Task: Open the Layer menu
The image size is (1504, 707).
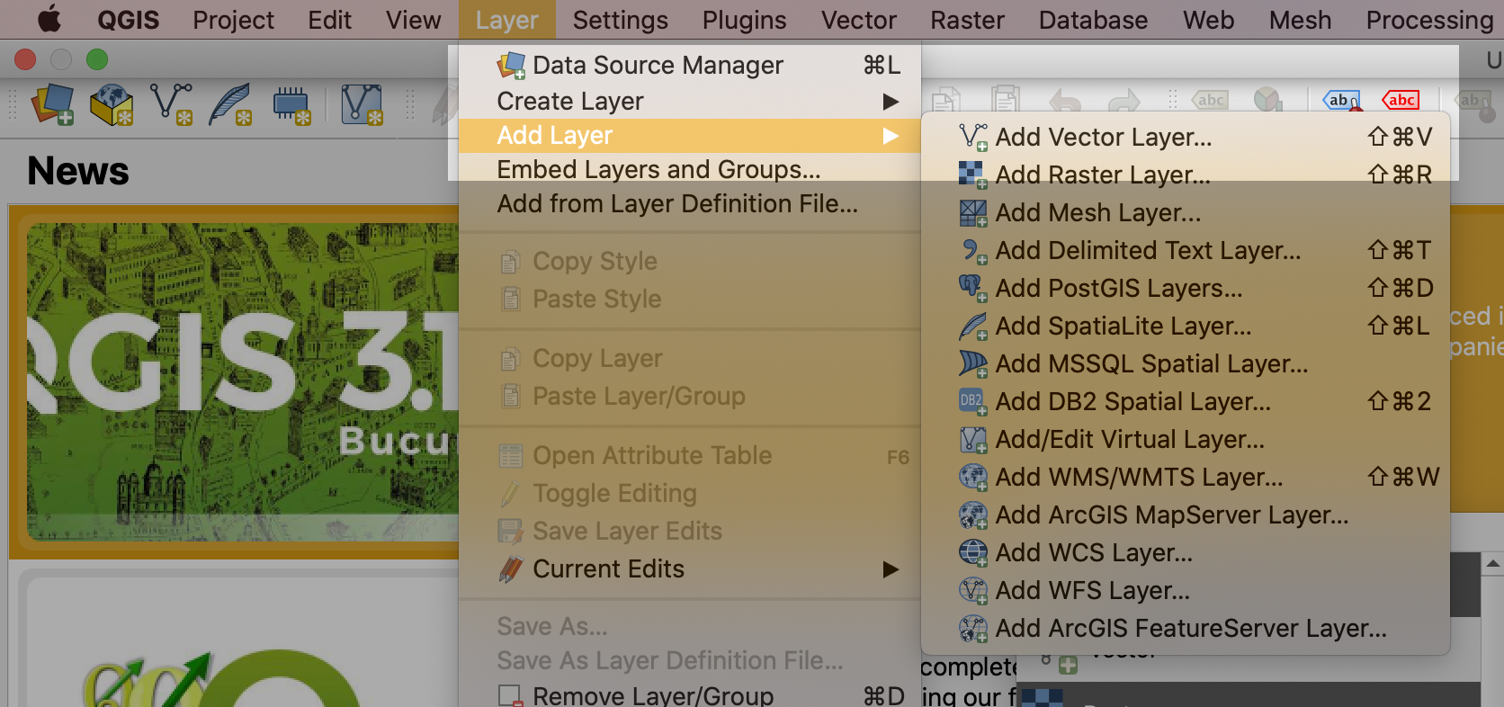Action: coord(507,20)
